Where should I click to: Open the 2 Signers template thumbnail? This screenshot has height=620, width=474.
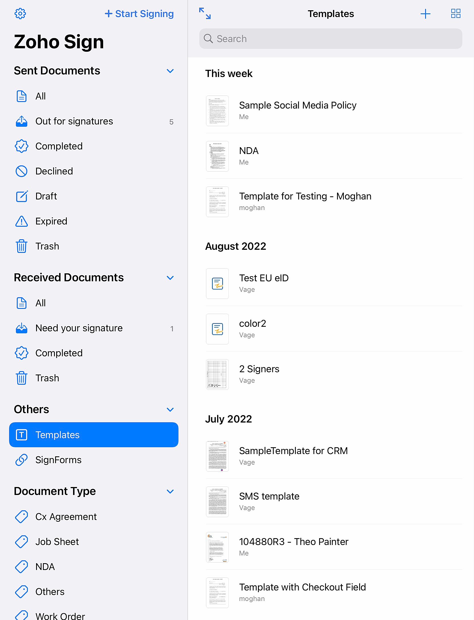[x=217, y=375]
